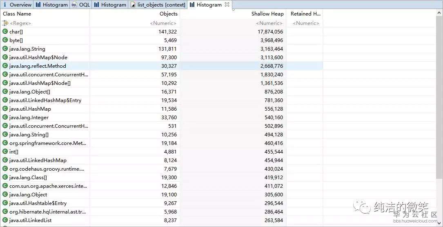
Task: Click the class icon beside byte[]
Action: tap(5, 40)
